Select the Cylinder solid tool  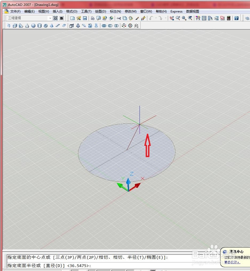coord(39,26)
